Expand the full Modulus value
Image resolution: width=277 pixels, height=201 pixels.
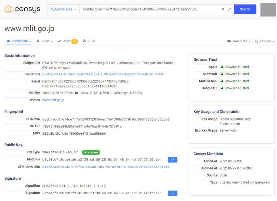[x=172, y=160]
